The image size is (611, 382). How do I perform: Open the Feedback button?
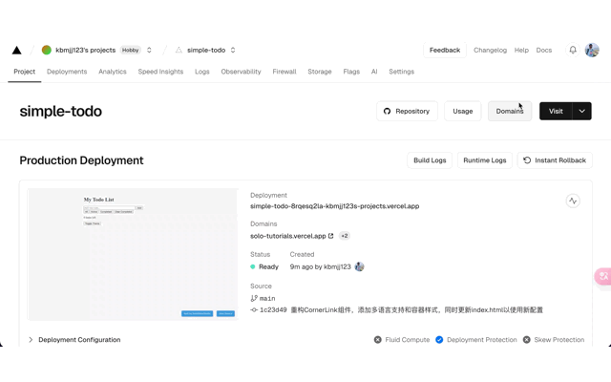pyautogui.click(x=445, y=50)
